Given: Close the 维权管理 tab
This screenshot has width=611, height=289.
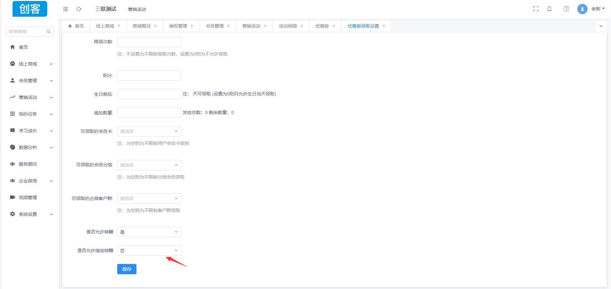Looking at the screenshot, I should click(192, 26).
